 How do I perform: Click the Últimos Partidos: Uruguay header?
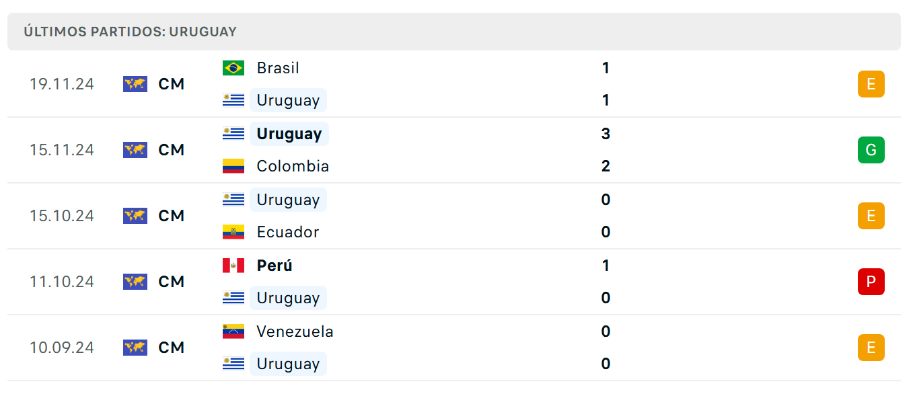click(131, 32)
